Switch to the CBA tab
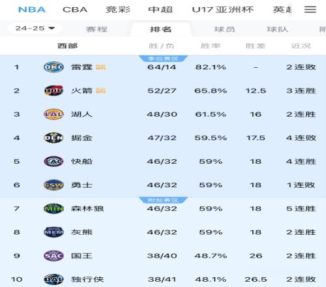326x287 pixels. tap(75, 10)
